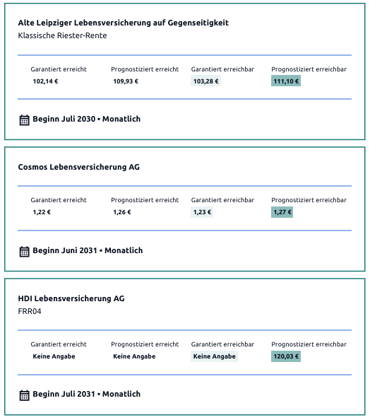Click Beginn Juli 2031 Monatlich text
Image resolution: width=370 pixels, height=420 pixels.
click(x=86, y=394)
